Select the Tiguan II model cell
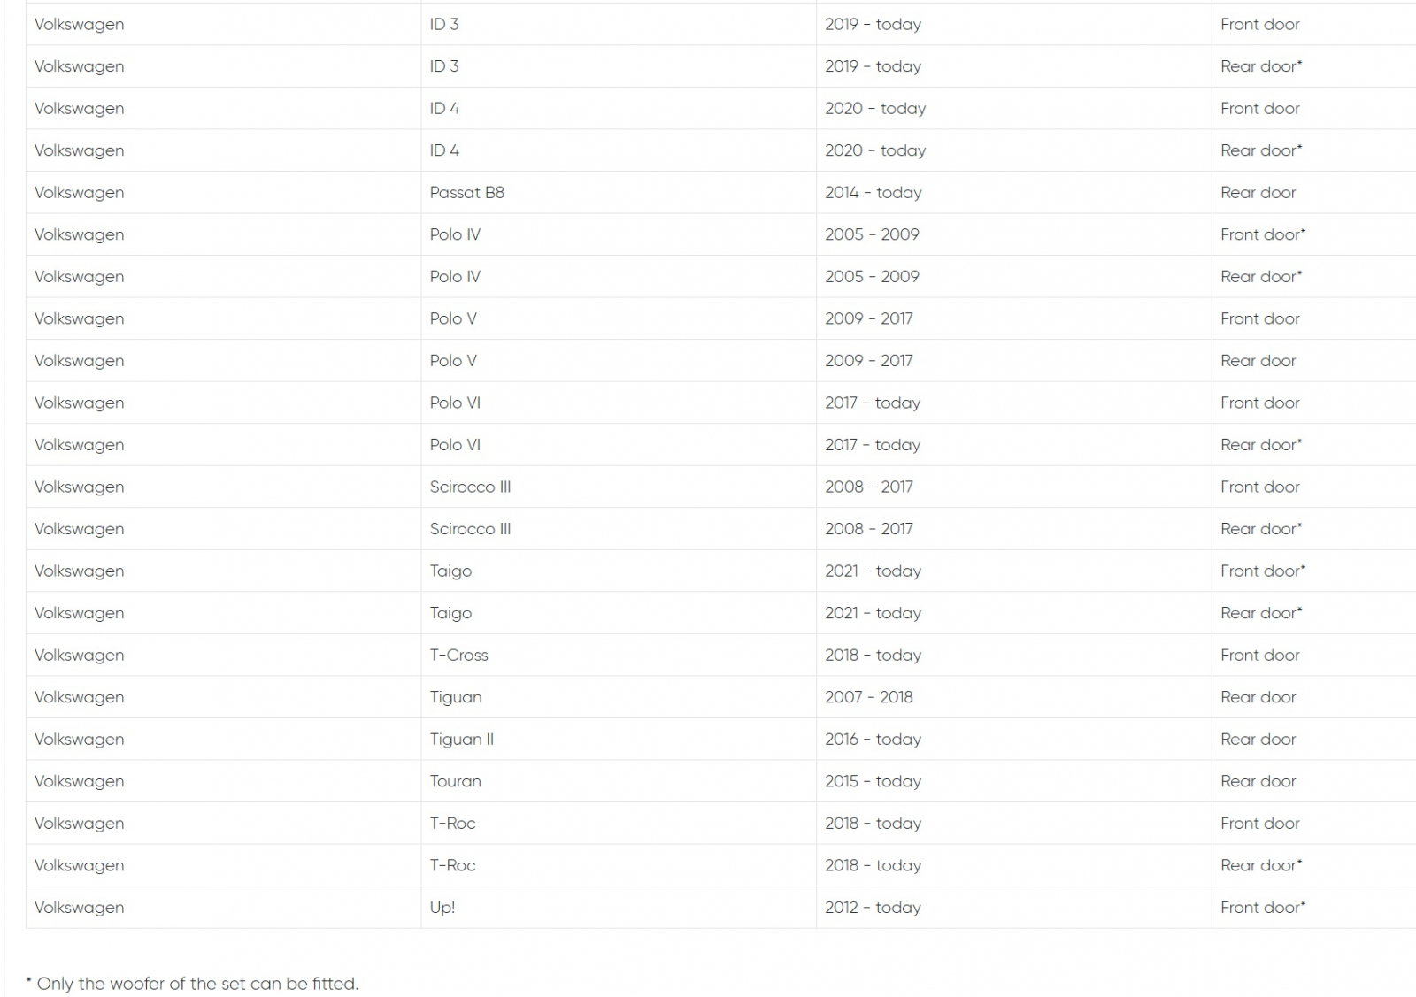 pos(461,740)
